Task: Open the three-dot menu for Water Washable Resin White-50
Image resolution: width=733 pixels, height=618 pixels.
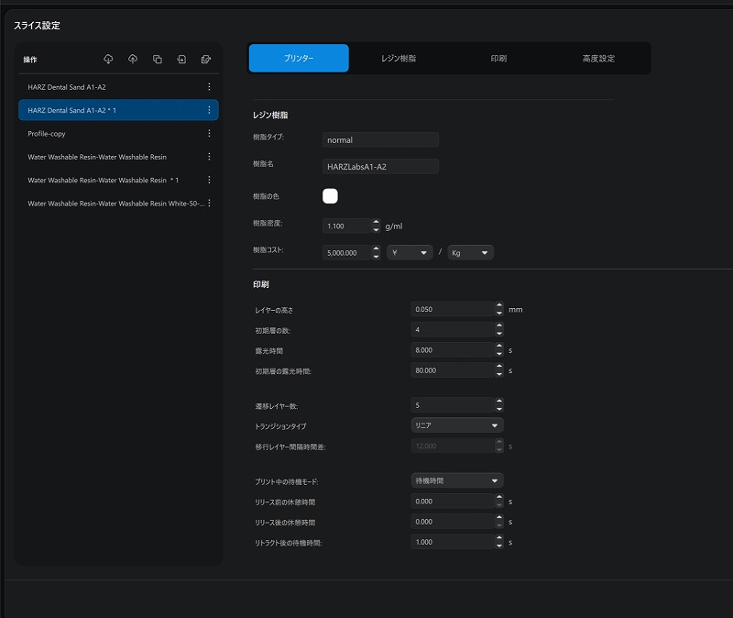Action: click(x=209, y=204)
